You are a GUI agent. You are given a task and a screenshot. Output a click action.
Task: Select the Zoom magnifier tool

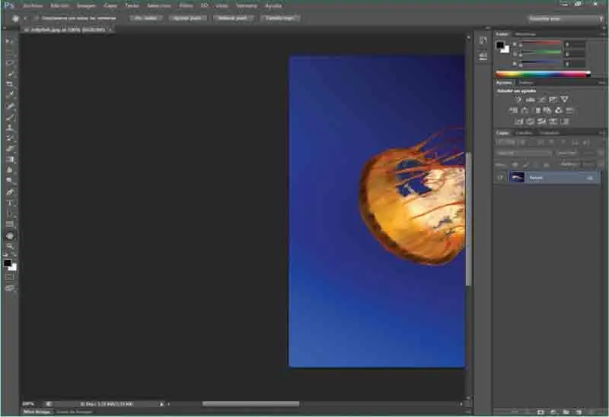[10, 246]
